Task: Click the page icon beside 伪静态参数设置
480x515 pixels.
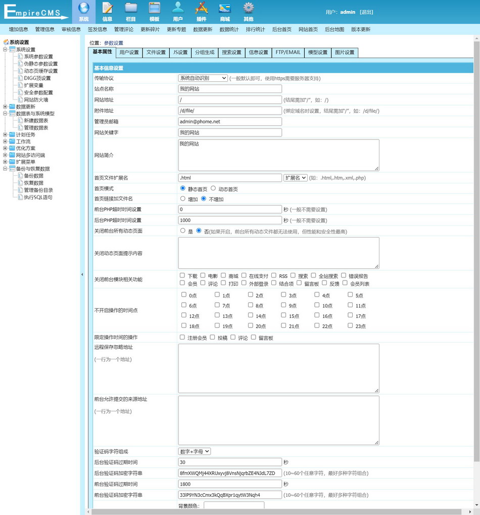Action: click(x=20, y=64)
